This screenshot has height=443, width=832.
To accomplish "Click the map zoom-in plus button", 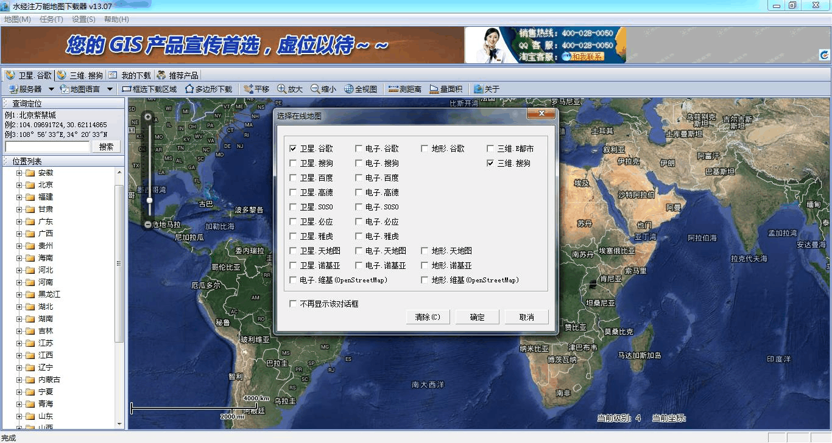I will [x=148, y=116].
